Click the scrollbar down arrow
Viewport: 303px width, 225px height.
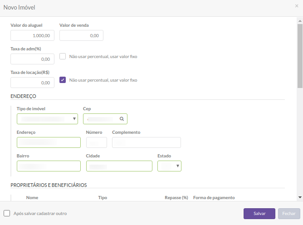(300, 197)
